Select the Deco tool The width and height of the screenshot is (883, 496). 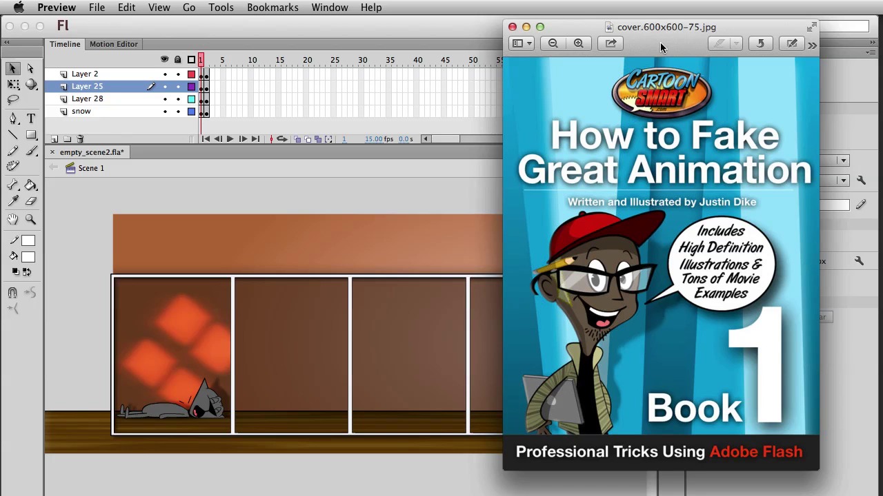point(13,166)
